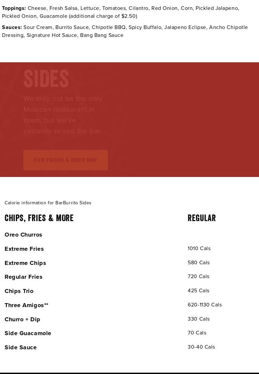Select Extreme Chips in the list
Image resolution: width=259 pixels, height=374 pixels.
point(25,263)
